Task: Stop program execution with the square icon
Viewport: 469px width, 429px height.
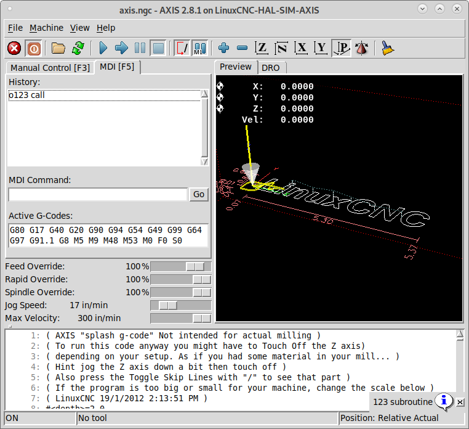Action: pos(158,48)
